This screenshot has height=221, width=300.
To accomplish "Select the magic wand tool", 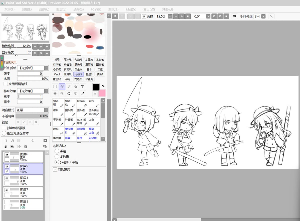I will tap(69, 87).
